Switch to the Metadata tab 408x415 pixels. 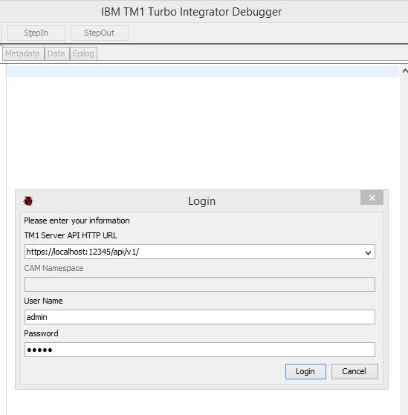(x=23, y=53)
